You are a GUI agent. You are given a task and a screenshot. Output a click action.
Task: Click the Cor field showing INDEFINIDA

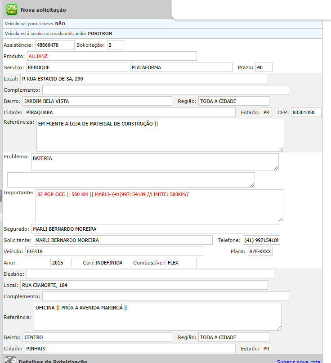108,263
